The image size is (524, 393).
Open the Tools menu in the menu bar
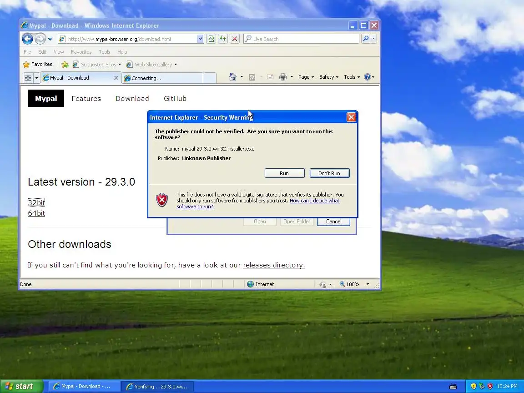(x=105, y=52)
